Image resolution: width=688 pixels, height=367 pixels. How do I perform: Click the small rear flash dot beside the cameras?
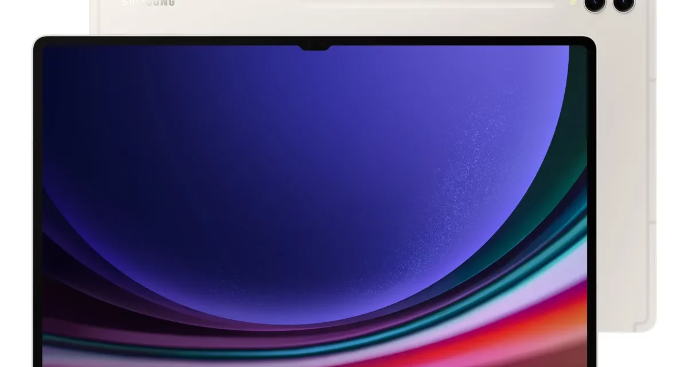(573, 3)
